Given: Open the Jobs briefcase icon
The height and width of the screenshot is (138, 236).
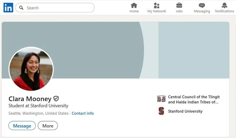Looking at the screenshot, I should coord(179,5).
